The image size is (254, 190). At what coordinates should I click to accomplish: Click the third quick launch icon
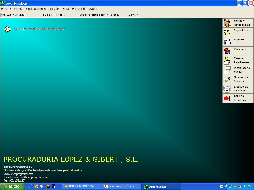(42, 186)
